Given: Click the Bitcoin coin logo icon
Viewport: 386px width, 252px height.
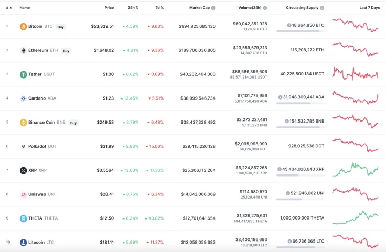Looking at the screenshot, I should [23, 26].
